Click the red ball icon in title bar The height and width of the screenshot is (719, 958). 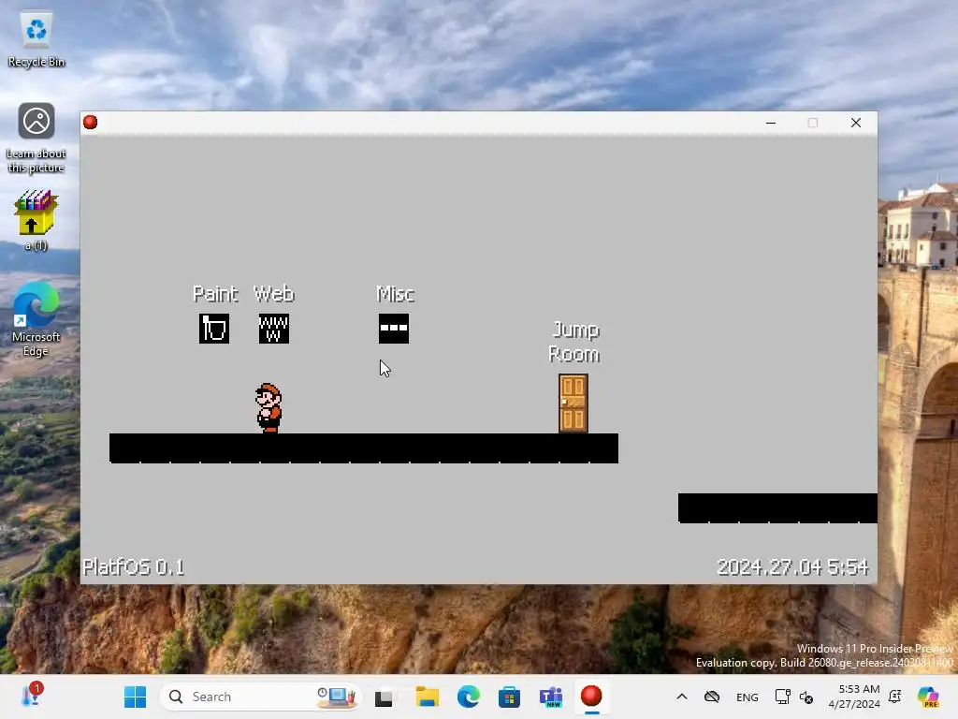[x=91, y=123]
